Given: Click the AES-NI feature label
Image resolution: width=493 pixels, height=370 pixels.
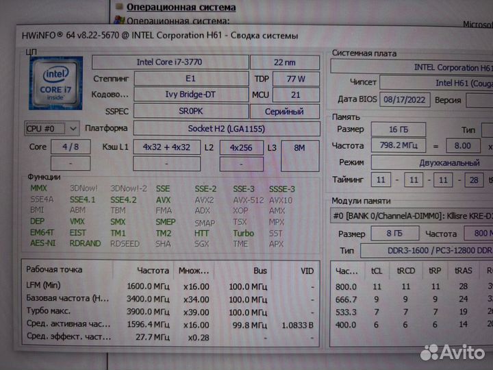Looking at the screenshot, I should click(42, 243).
